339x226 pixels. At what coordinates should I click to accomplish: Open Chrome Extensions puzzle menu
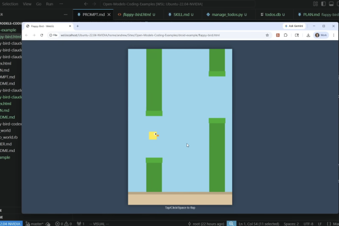pos(285,35)
